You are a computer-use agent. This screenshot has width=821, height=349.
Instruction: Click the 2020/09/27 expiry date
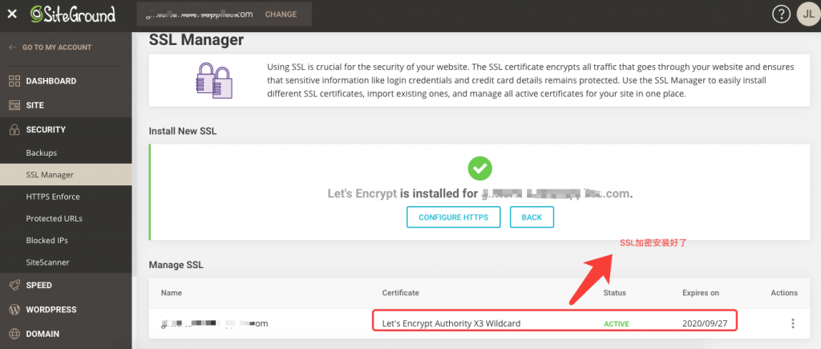click(x=704, y=323)
